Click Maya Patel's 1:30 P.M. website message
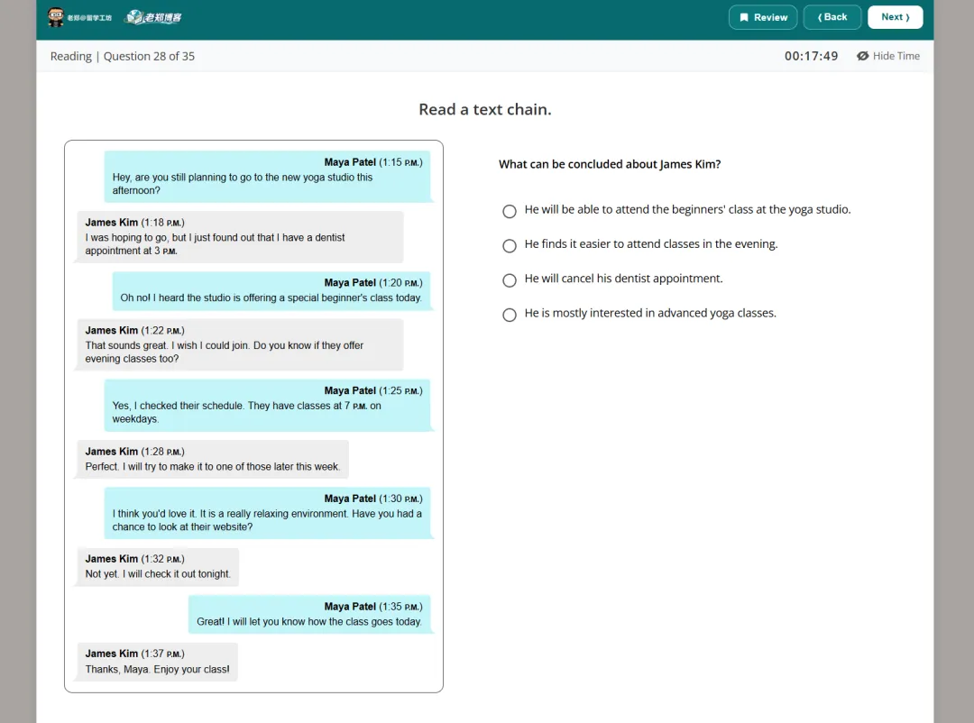Image resolution: width=974 pixels, height=723 pixels. point(268,512)
